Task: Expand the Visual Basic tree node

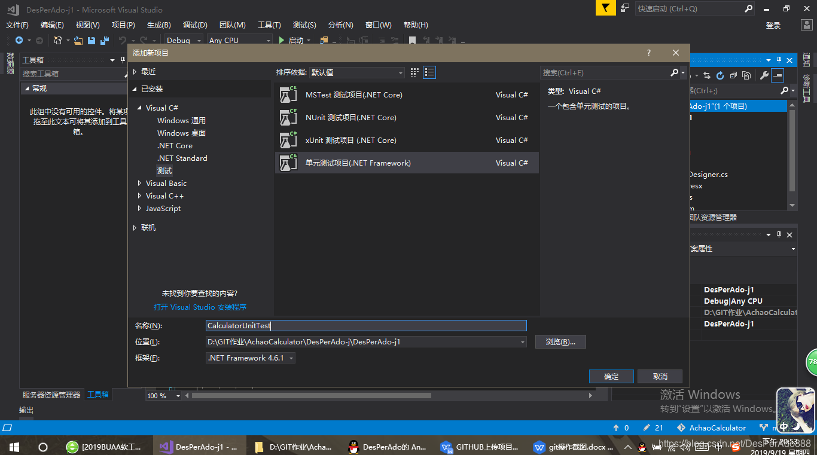Action: click(x=140, y=184)
